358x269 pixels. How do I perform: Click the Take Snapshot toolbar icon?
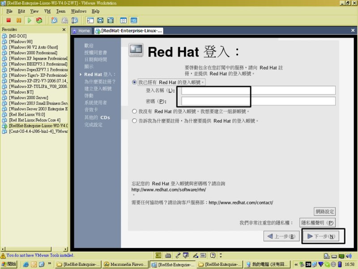click(54, 20)
